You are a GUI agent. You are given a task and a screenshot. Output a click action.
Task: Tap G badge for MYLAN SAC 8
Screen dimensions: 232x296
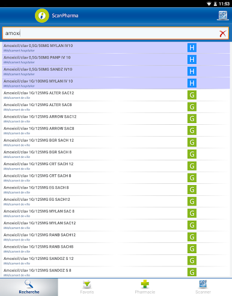[192, 213]
